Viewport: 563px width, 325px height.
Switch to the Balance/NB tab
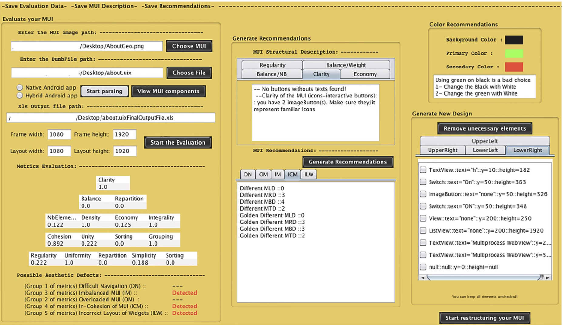click(x=272, y=74)
